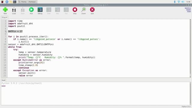The width and height of the screenshot is (192, 108).
Task: Click the 'import psutil' line
Action: [16, 26]
